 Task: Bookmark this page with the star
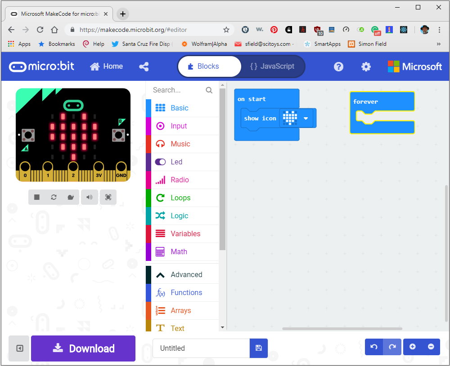click(226, 30)
